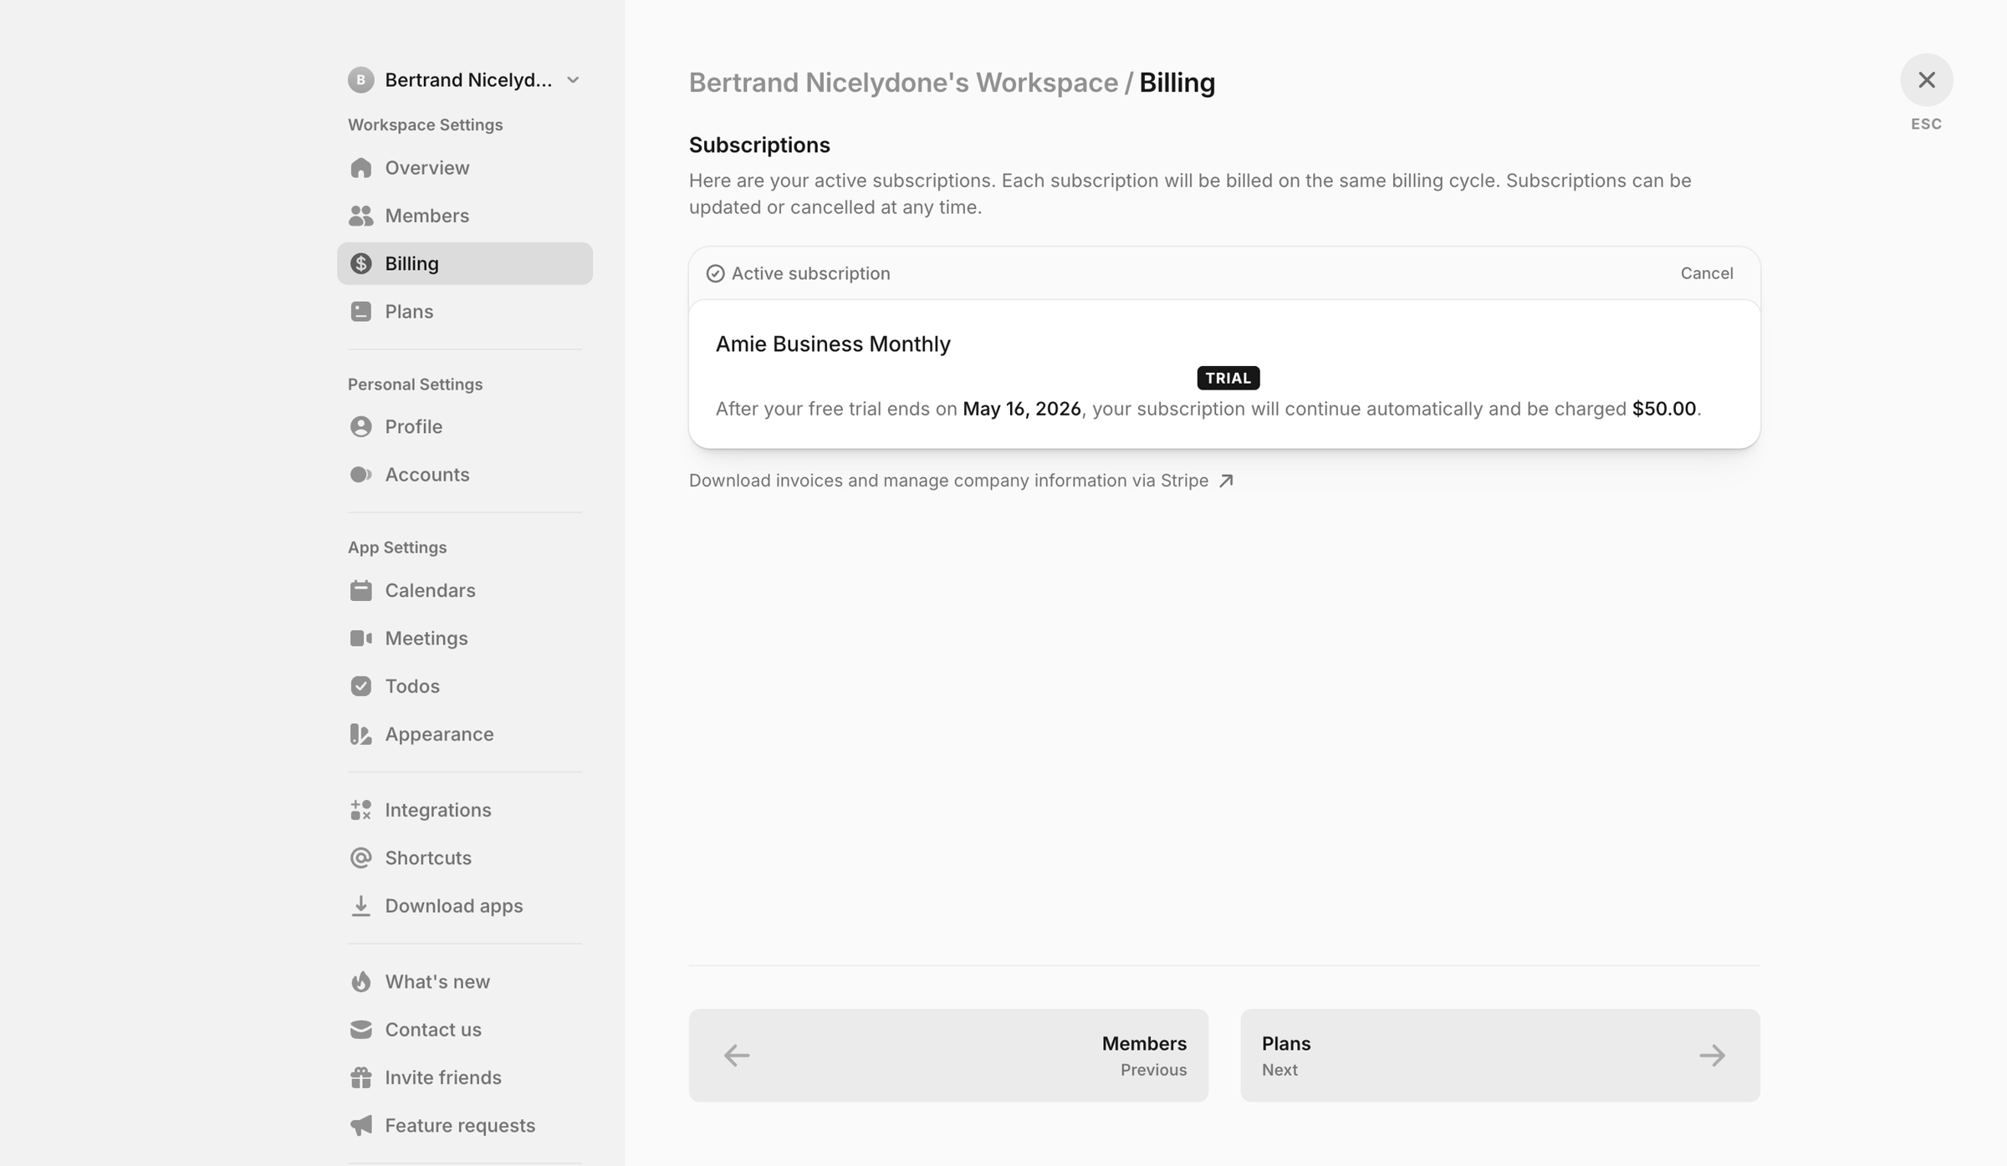
Task: Click the Calendars icon
Action: 360,591
